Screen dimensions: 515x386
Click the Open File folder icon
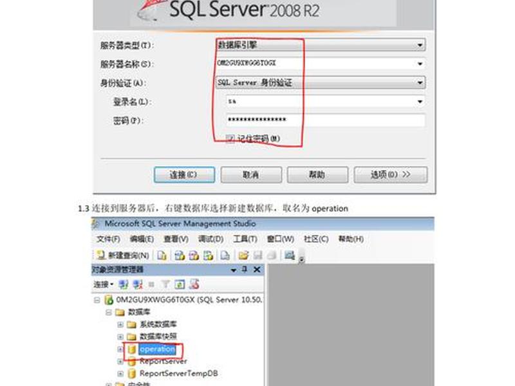243,255
